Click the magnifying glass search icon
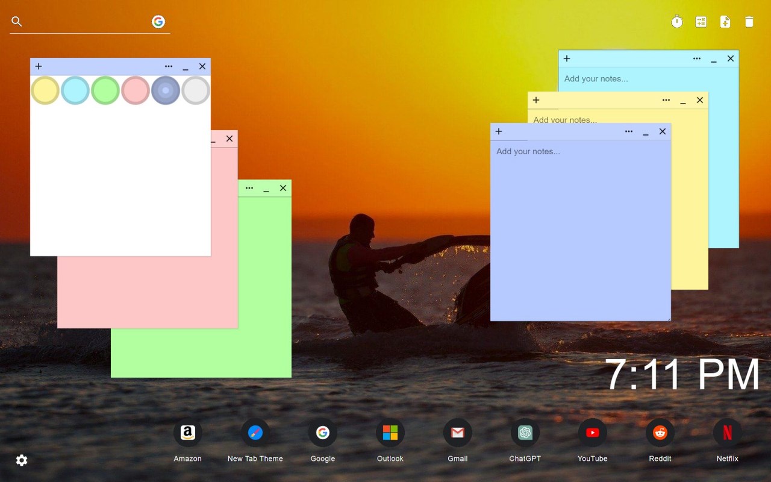 coord(17,22)
